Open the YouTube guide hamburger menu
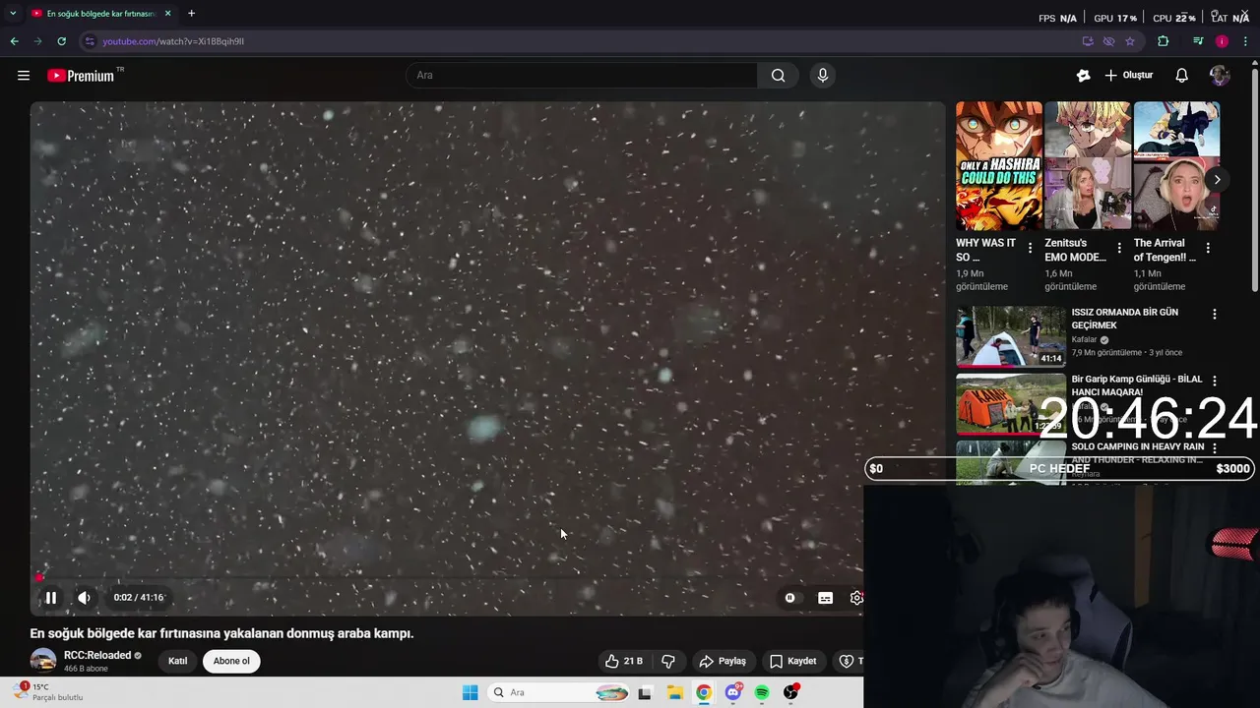The height and width of the screenshot is (708, 1260). [x=24, y=76]
